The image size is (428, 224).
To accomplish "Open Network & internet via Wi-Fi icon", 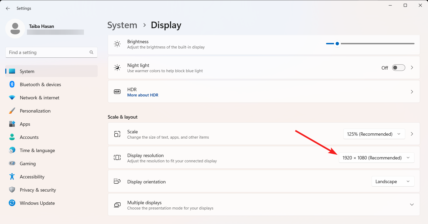I will 12,98.
